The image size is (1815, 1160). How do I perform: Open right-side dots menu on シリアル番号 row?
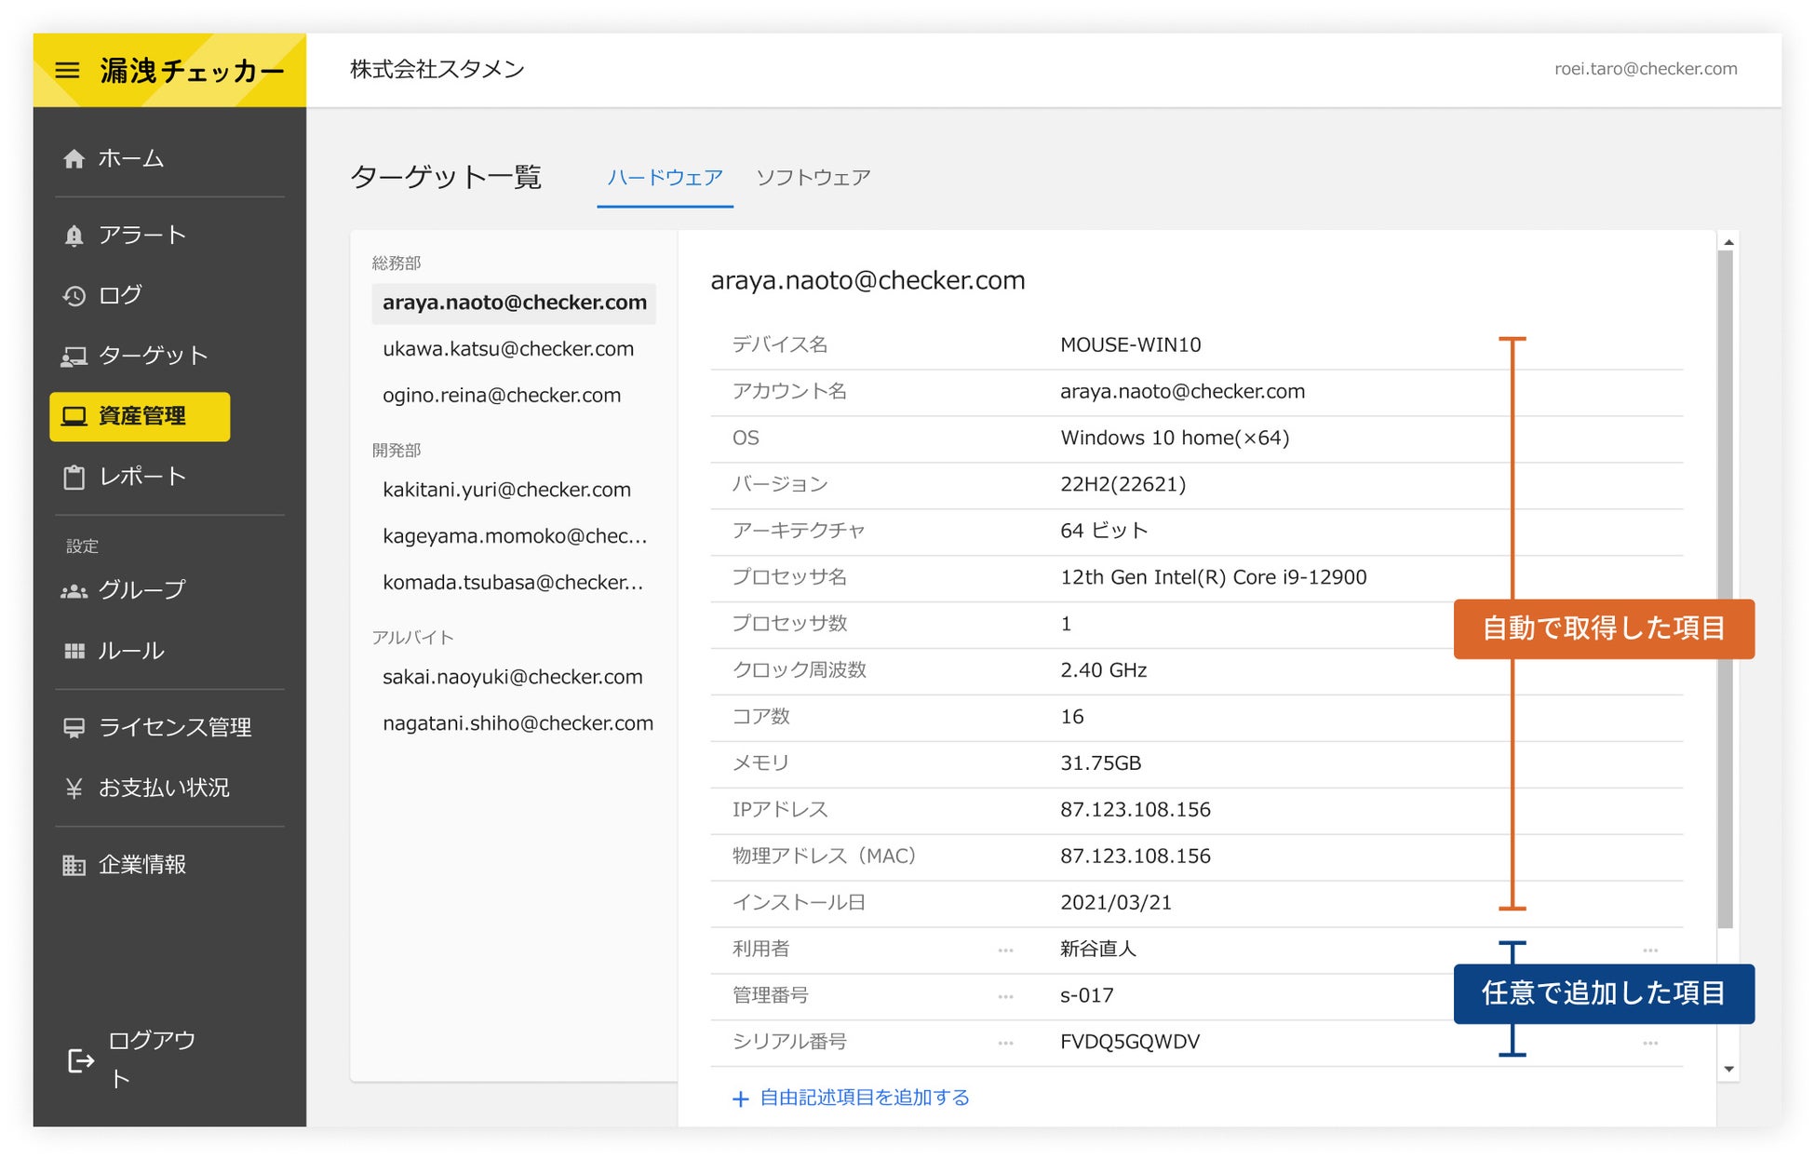(1649, 1044)
